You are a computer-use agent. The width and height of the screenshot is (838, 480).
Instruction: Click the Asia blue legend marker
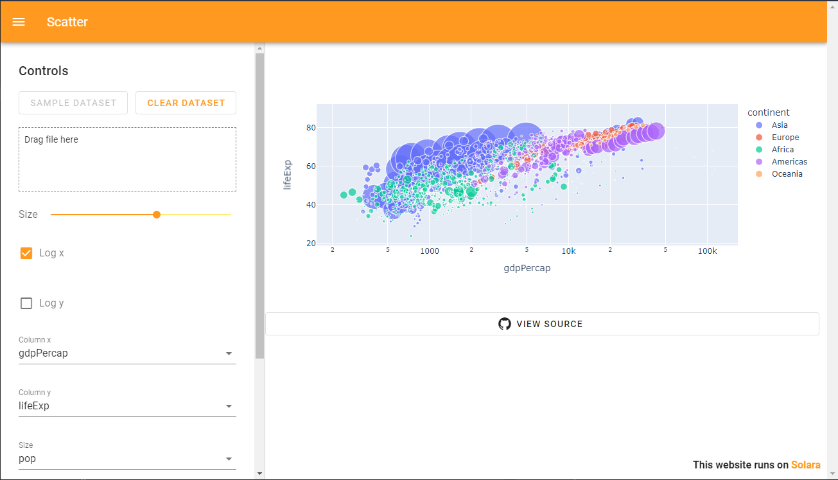click(759, 125)
